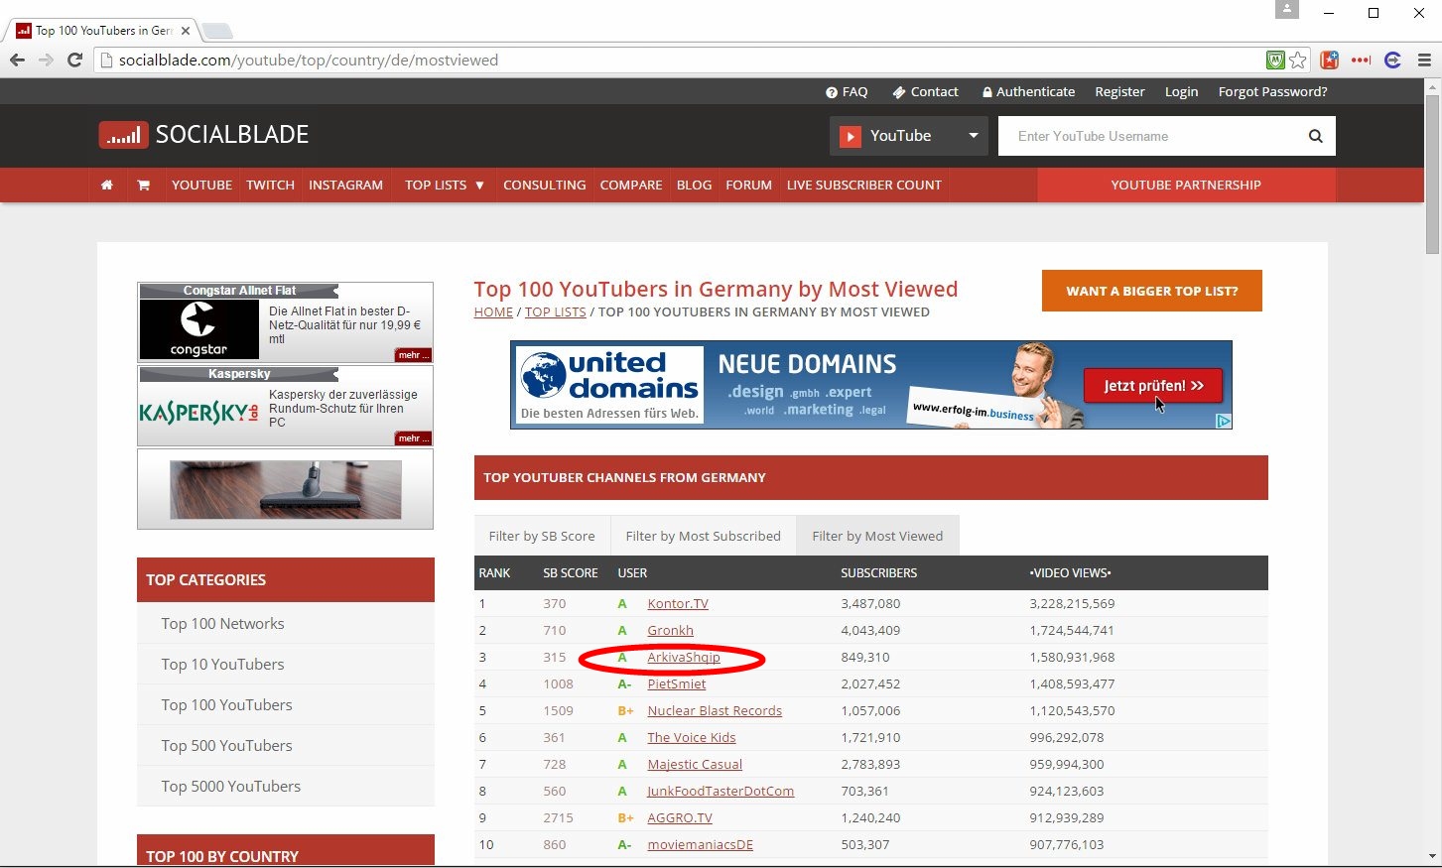Open LIVE SUBSCRIBER COUNT menu item

point(863,186)
